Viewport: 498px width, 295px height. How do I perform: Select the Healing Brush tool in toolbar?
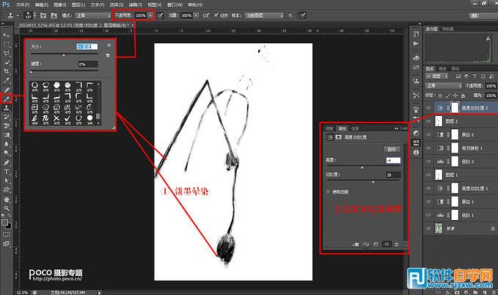(x=7, y=90)
